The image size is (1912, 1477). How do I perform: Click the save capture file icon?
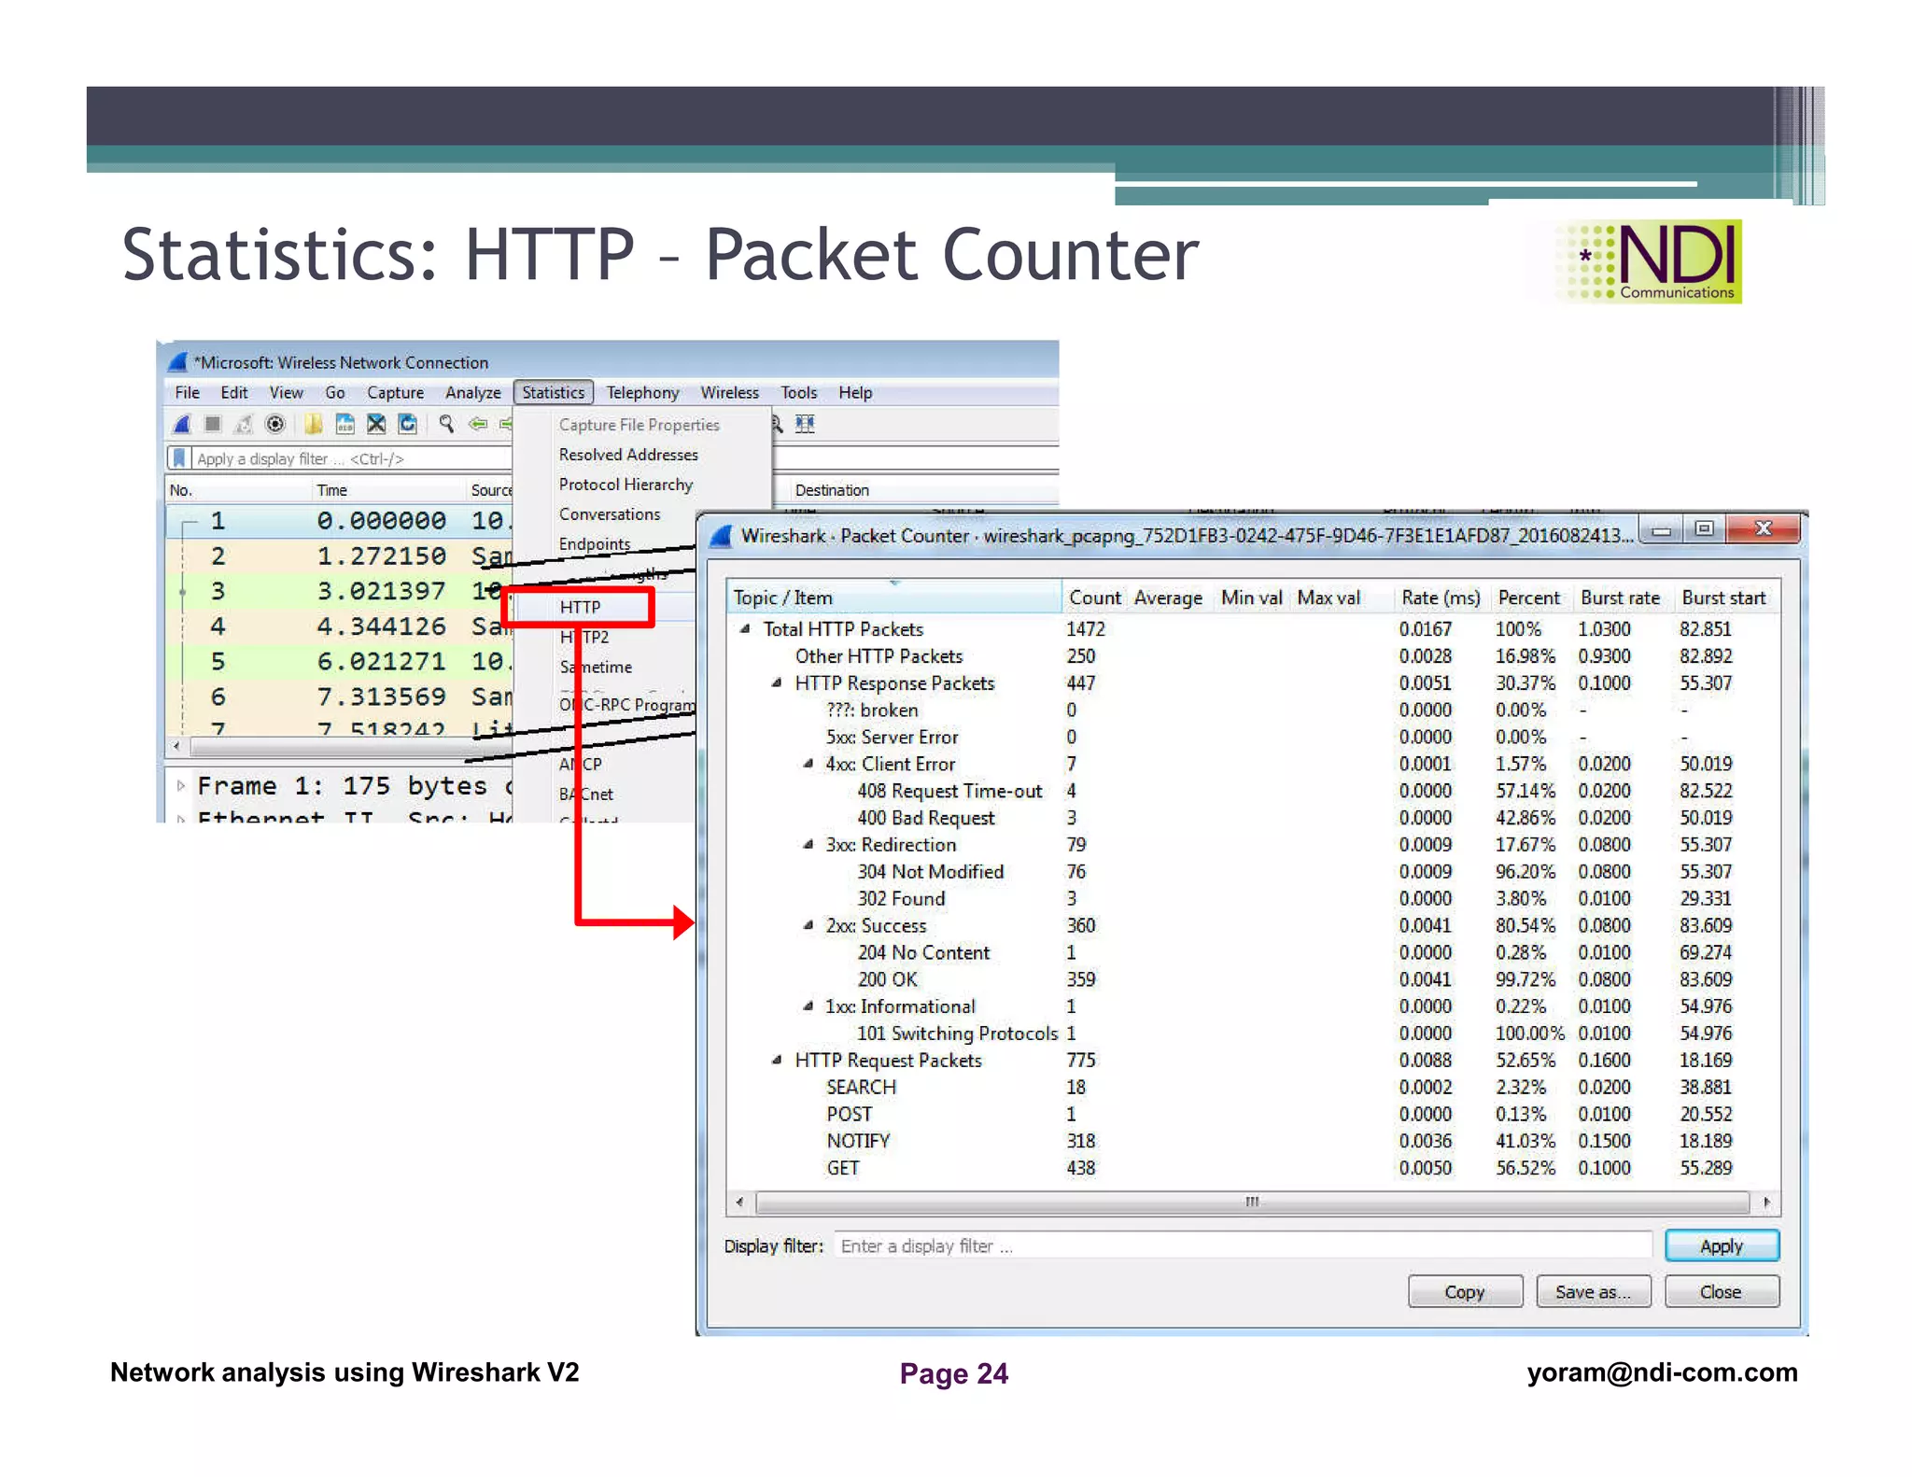[x=345, y=424]
